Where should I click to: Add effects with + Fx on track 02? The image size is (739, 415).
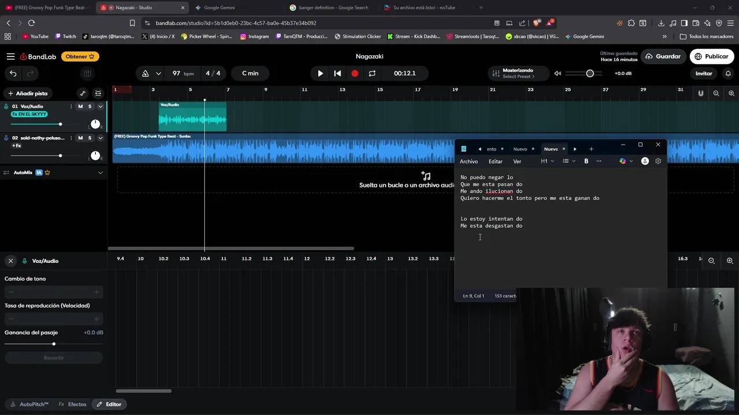pyautogui.click(x=16, y=146)
